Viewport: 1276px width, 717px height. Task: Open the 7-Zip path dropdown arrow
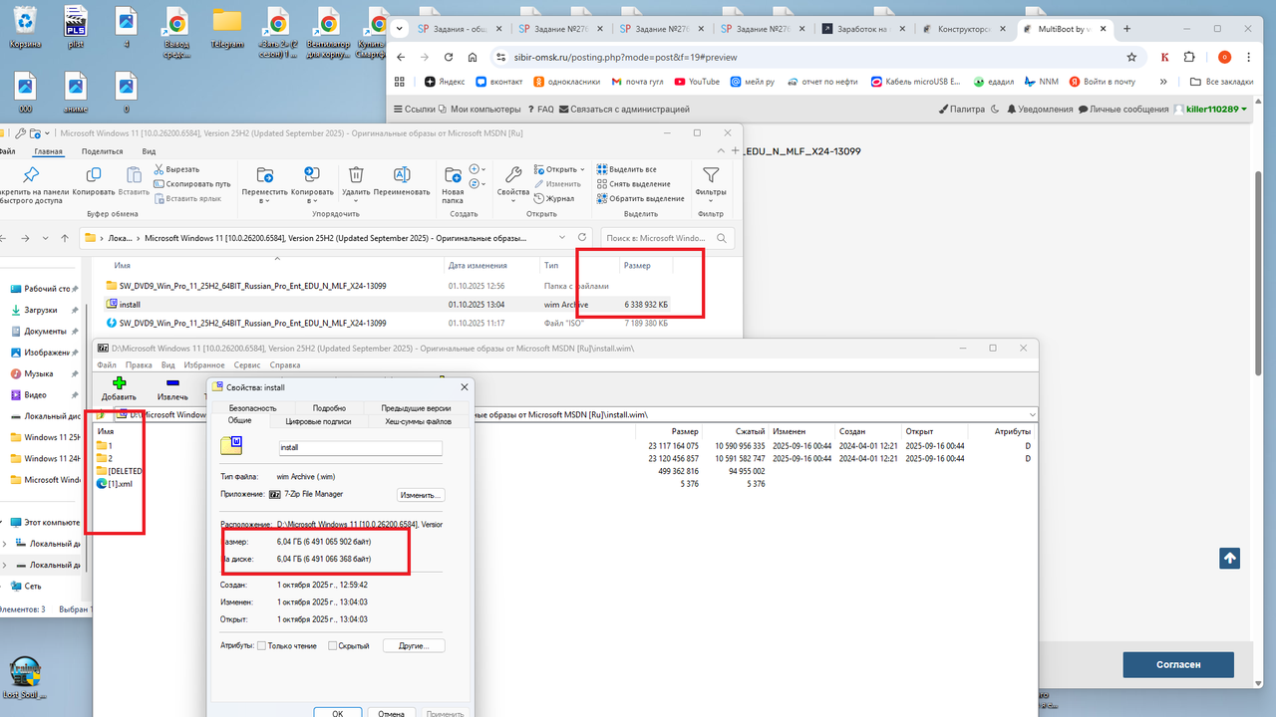pos(1032,414)
